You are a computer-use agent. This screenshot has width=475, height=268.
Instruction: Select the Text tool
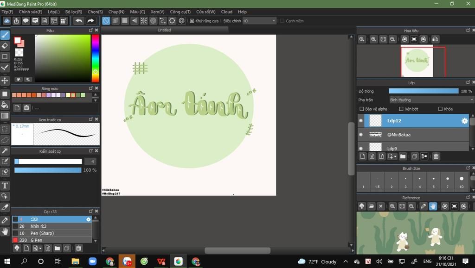[x=5, y=185]
